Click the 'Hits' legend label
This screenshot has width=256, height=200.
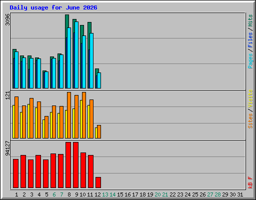(x=250, y=20)
